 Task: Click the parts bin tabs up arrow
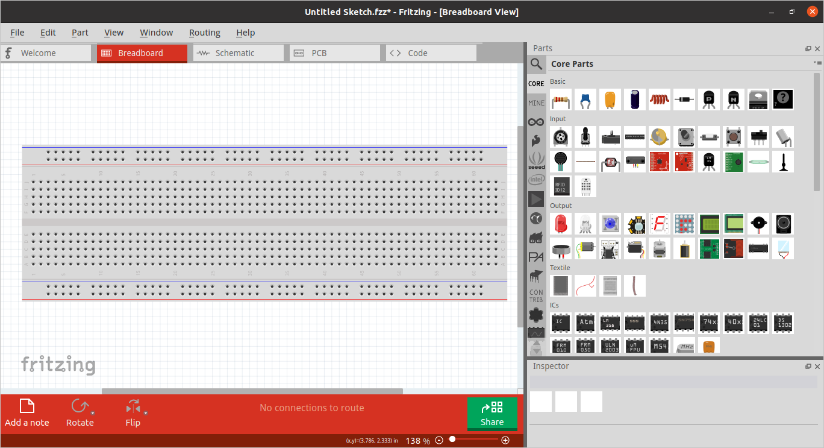[x=536, y=344]
